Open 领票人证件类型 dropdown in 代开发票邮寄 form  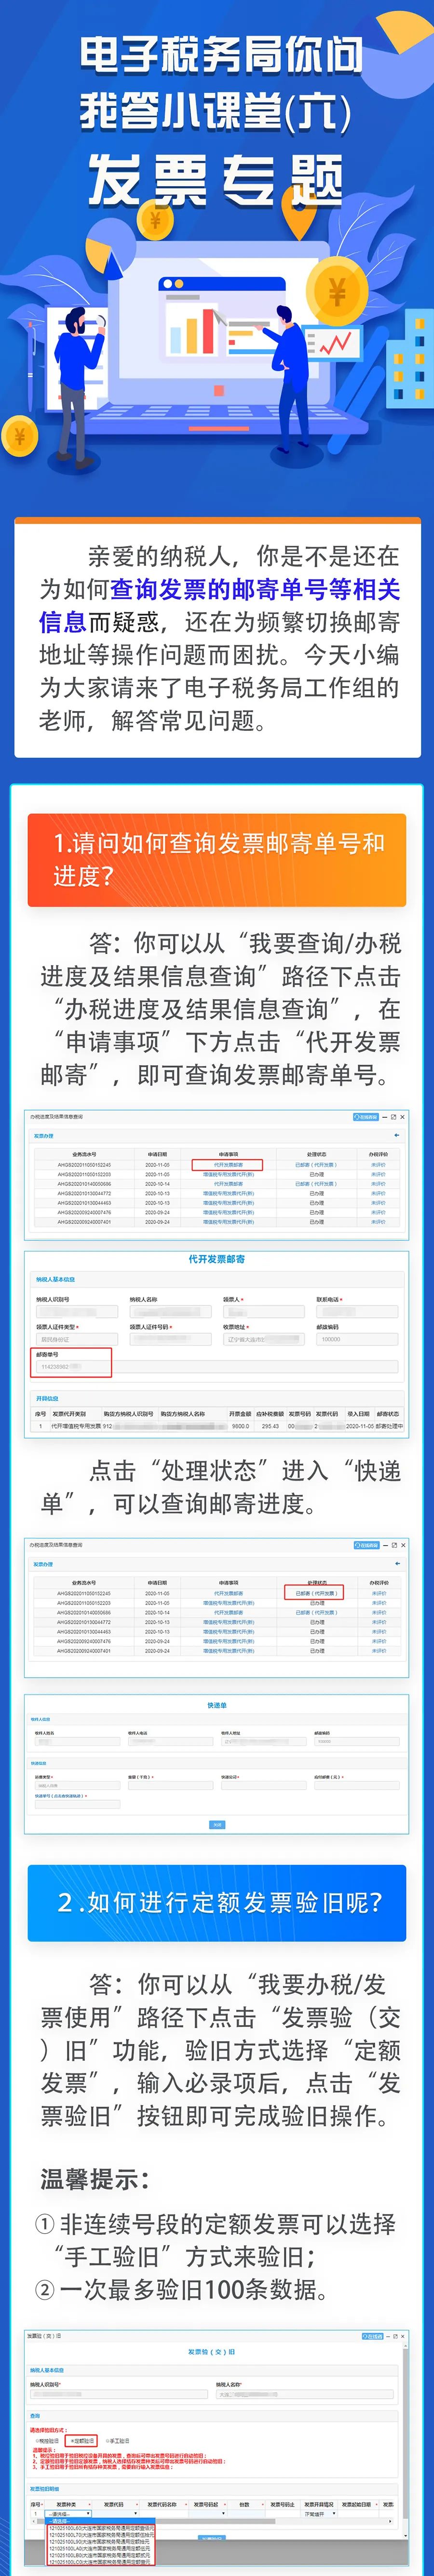(76, 1339)
